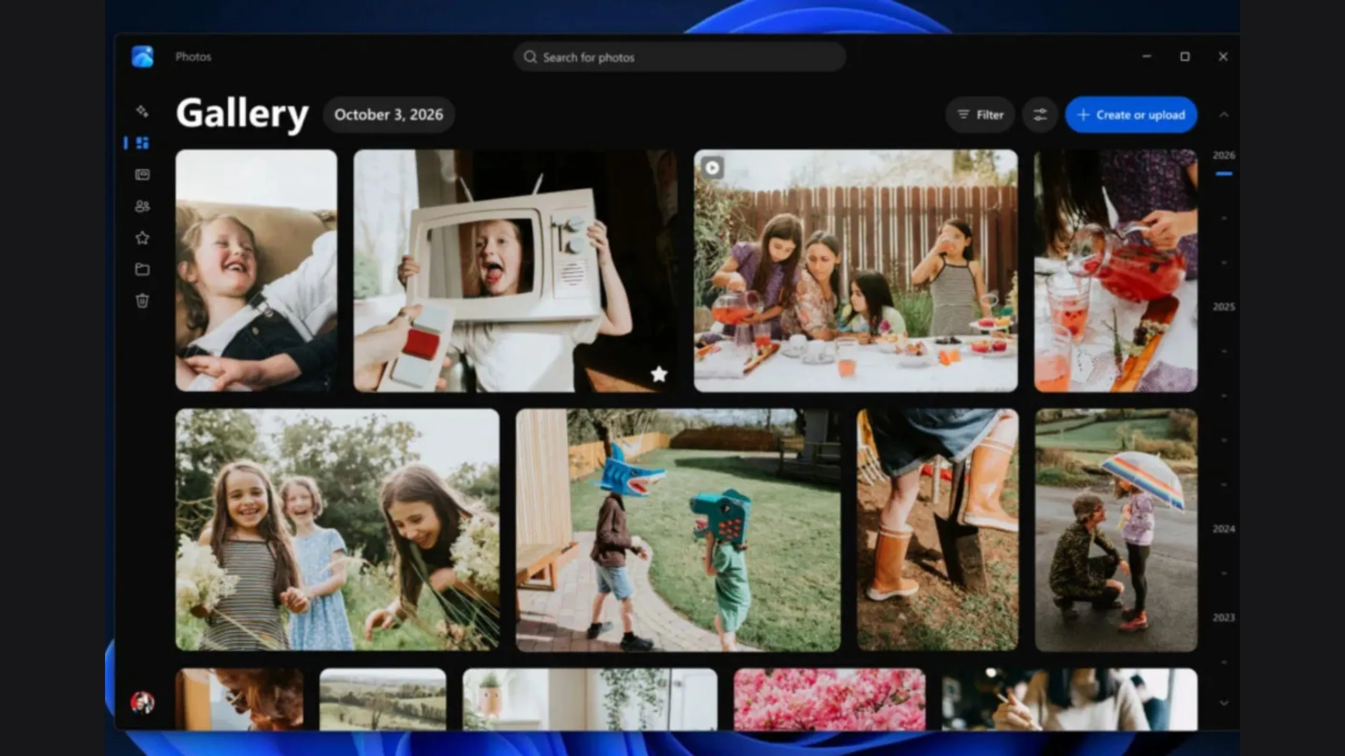Image resolution: width=1345 pixels, height=756 pixels.
Task: Close the Photos window
Action: click(1223, 56)
